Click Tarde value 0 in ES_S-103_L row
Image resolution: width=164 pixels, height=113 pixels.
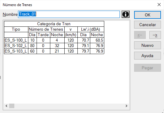43,51
